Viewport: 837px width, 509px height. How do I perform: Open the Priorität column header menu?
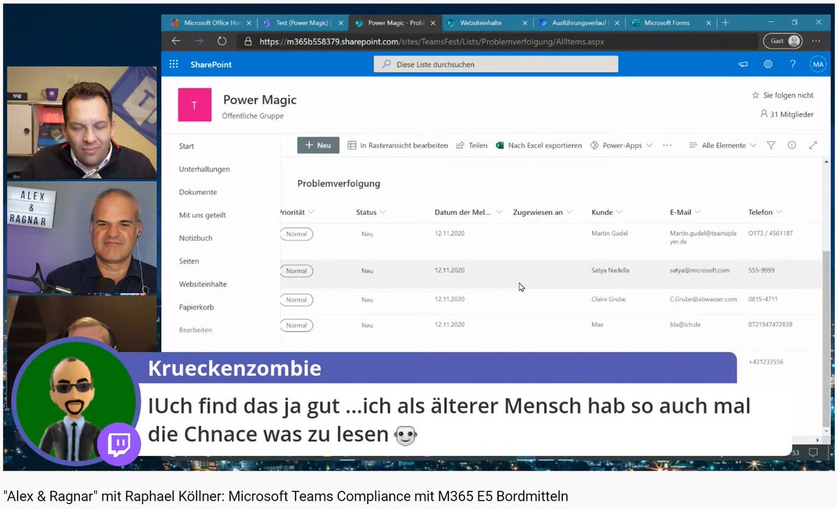tap(297, 212)
